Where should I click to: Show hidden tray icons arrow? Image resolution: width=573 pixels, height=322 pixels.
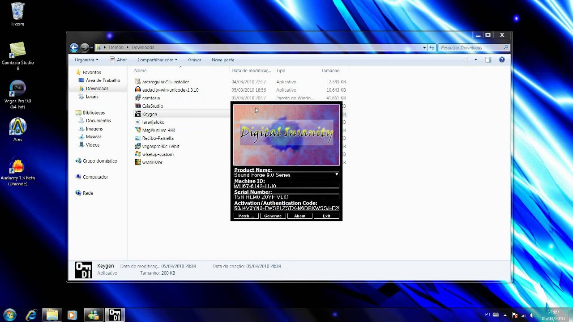505,315
